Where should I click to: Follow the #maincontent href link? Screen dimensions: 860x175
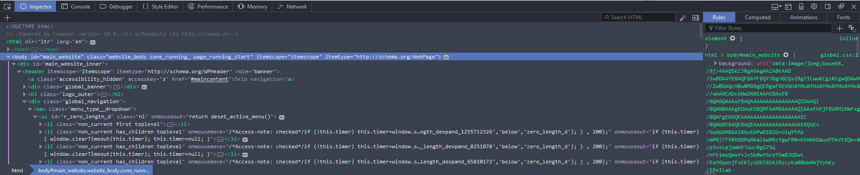(209, 79)
